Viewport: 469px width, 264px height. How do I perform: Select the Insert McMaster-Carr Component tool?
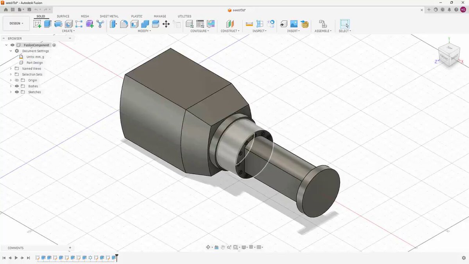(305, 24)
